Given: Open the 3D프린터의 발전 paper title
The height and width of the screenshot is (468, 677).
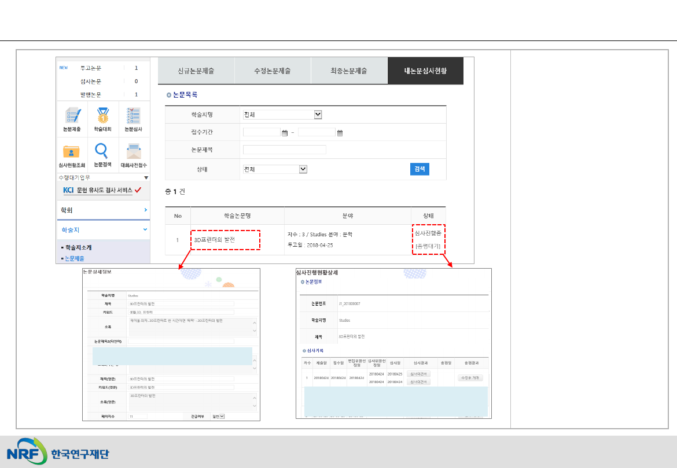Looking at the screenshot, I should (215, 239).
